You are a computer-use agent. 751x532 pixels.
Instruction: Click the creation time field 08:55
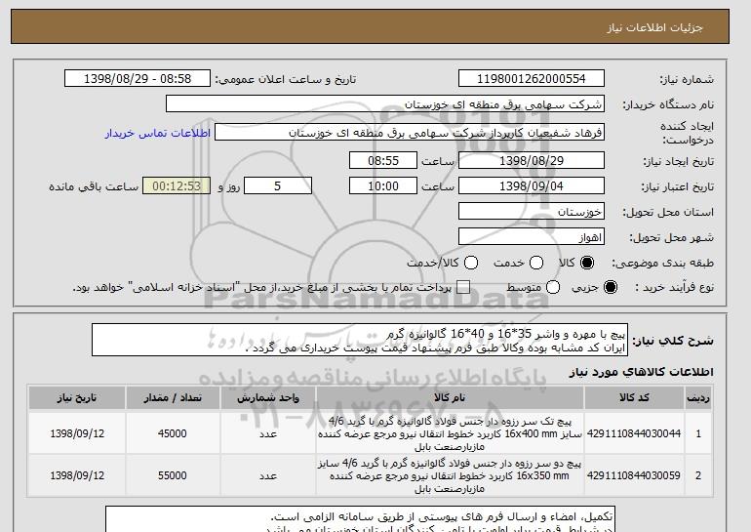pyautogui.click(x=383, y=160)
